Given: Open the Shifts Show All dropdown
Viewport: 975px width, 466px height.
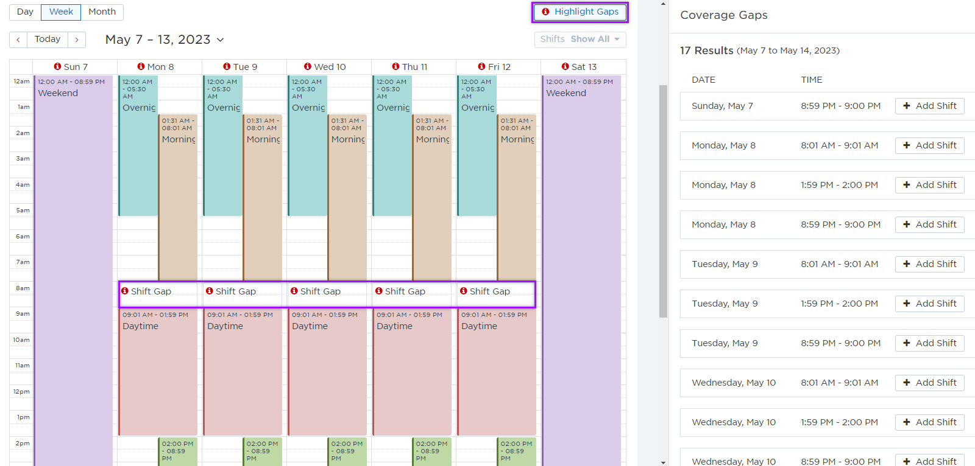Looking at the screenshot, I should (x=580, y=39).
